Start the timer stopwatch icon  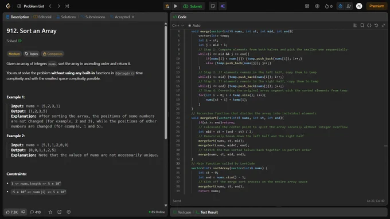pyautogui.click(x=340, y=6)
